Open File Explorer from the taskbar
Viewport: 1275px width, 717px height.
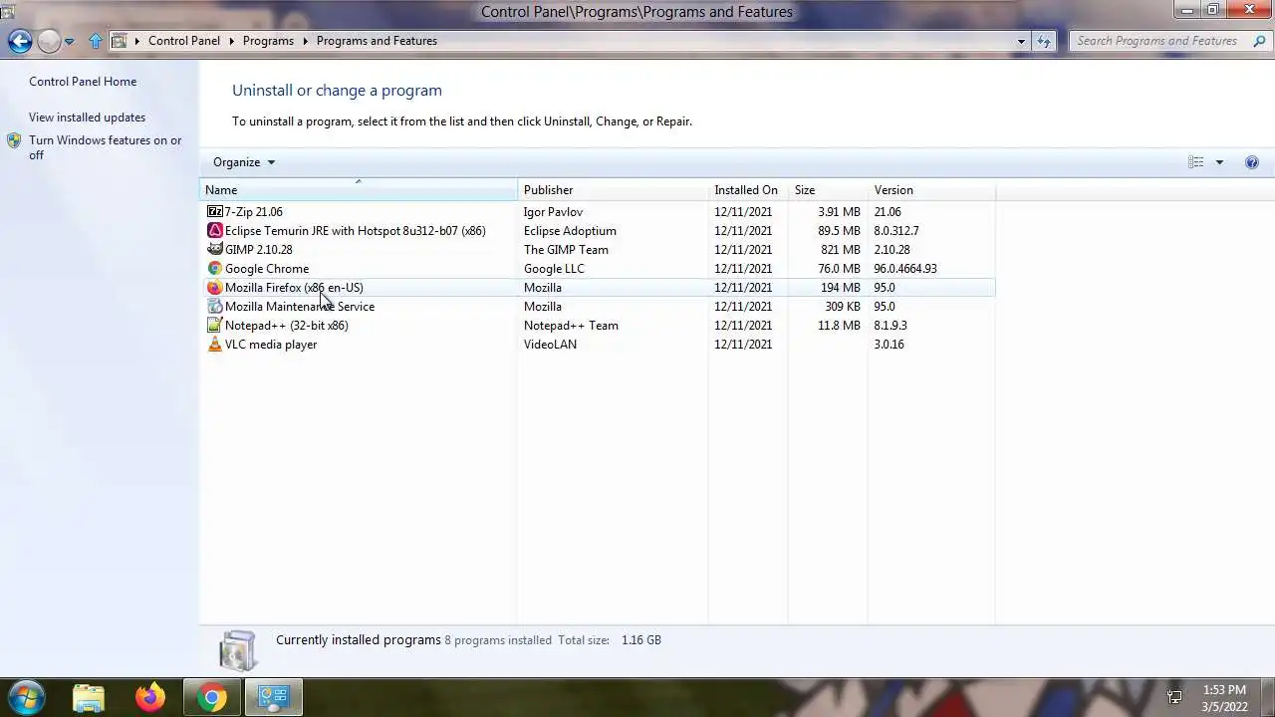pyautogui.click(x=89, y=697)
